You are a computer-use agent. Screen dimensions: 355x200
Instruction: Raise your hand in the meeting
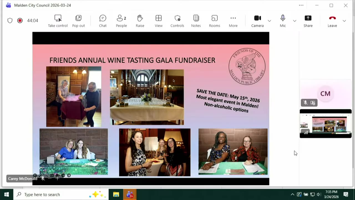pos(140,21)
